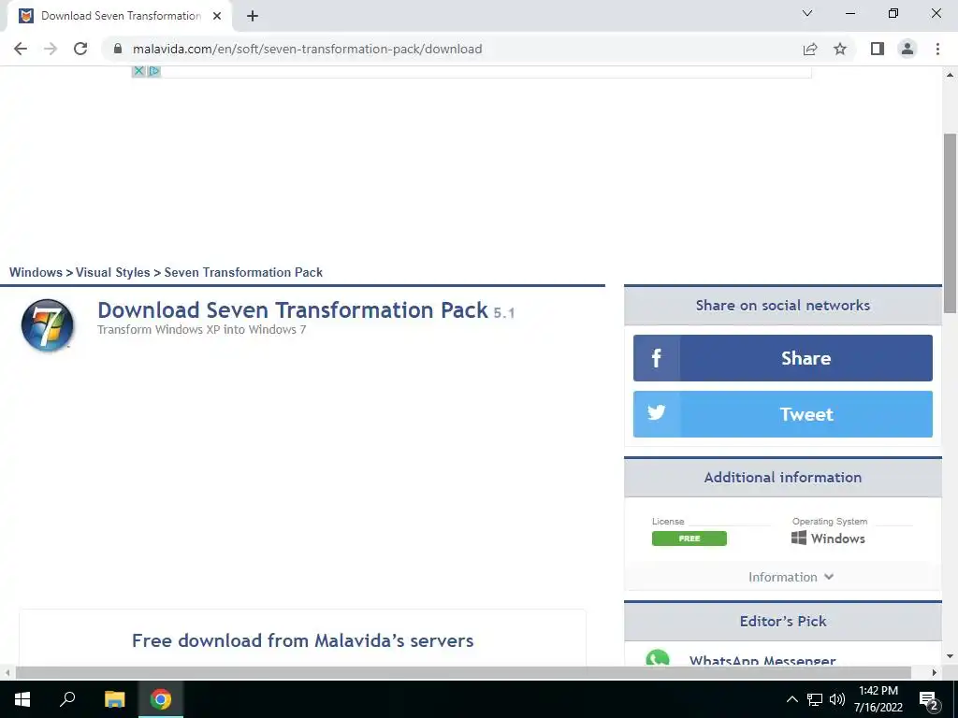Click the horizontal scrollbar thumb
The width and height of the screenshot is (958, 718).
coord(462,672)
